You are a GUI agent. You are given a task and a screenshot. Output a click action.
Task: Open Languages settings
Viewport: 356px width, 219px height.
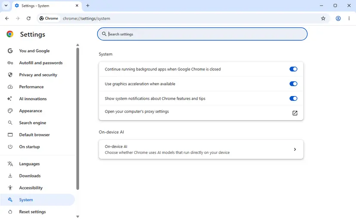(x=37, y=164)
